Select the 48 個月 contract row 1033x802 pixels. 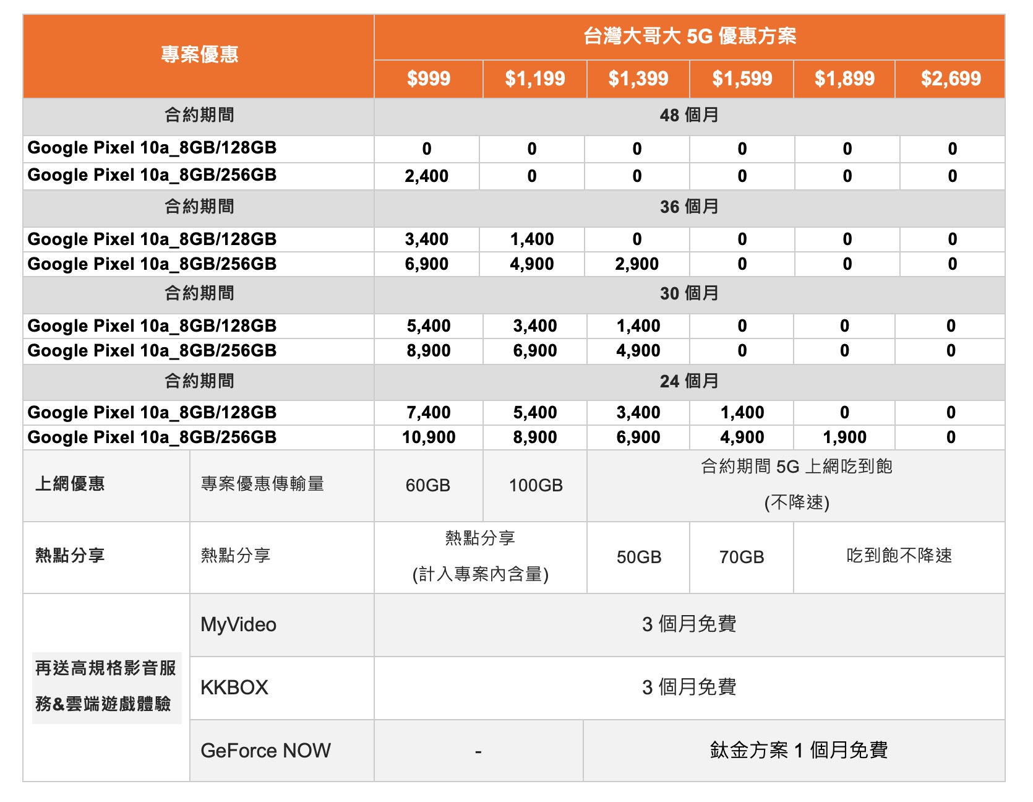tap(689, 115)
